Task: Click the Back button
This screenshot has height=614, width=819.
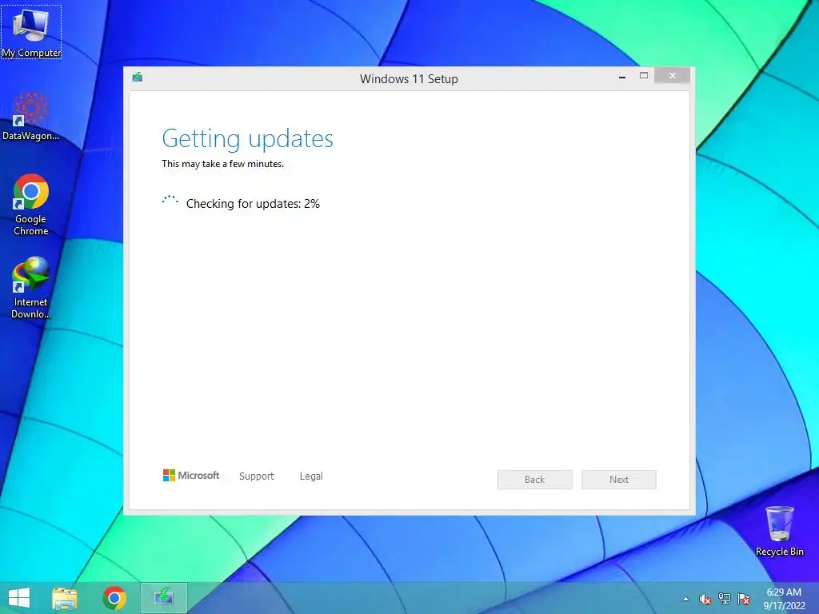Action: 535,480
